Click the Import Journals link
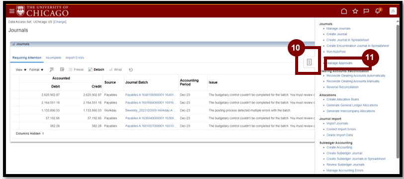 337,123
